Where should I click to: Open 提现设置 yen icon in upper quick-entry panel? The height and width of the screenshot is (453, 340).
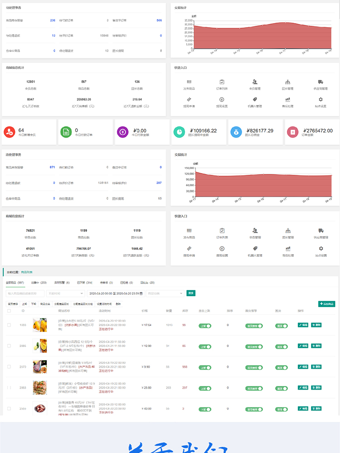point(222,99)
